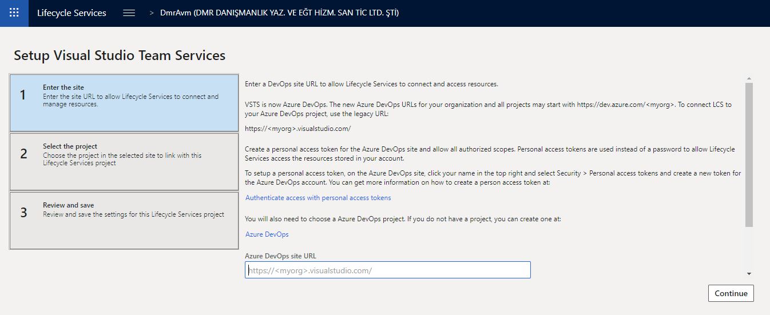Open Authenticate access with personal access tokens link
The image size is (770, 315).
tap(318, 198)
